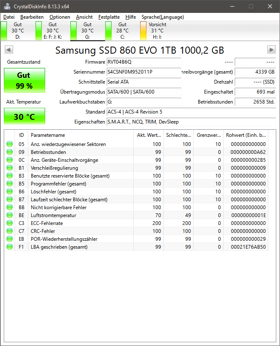Select raw value 00000000001E

(x=248, y=215)
